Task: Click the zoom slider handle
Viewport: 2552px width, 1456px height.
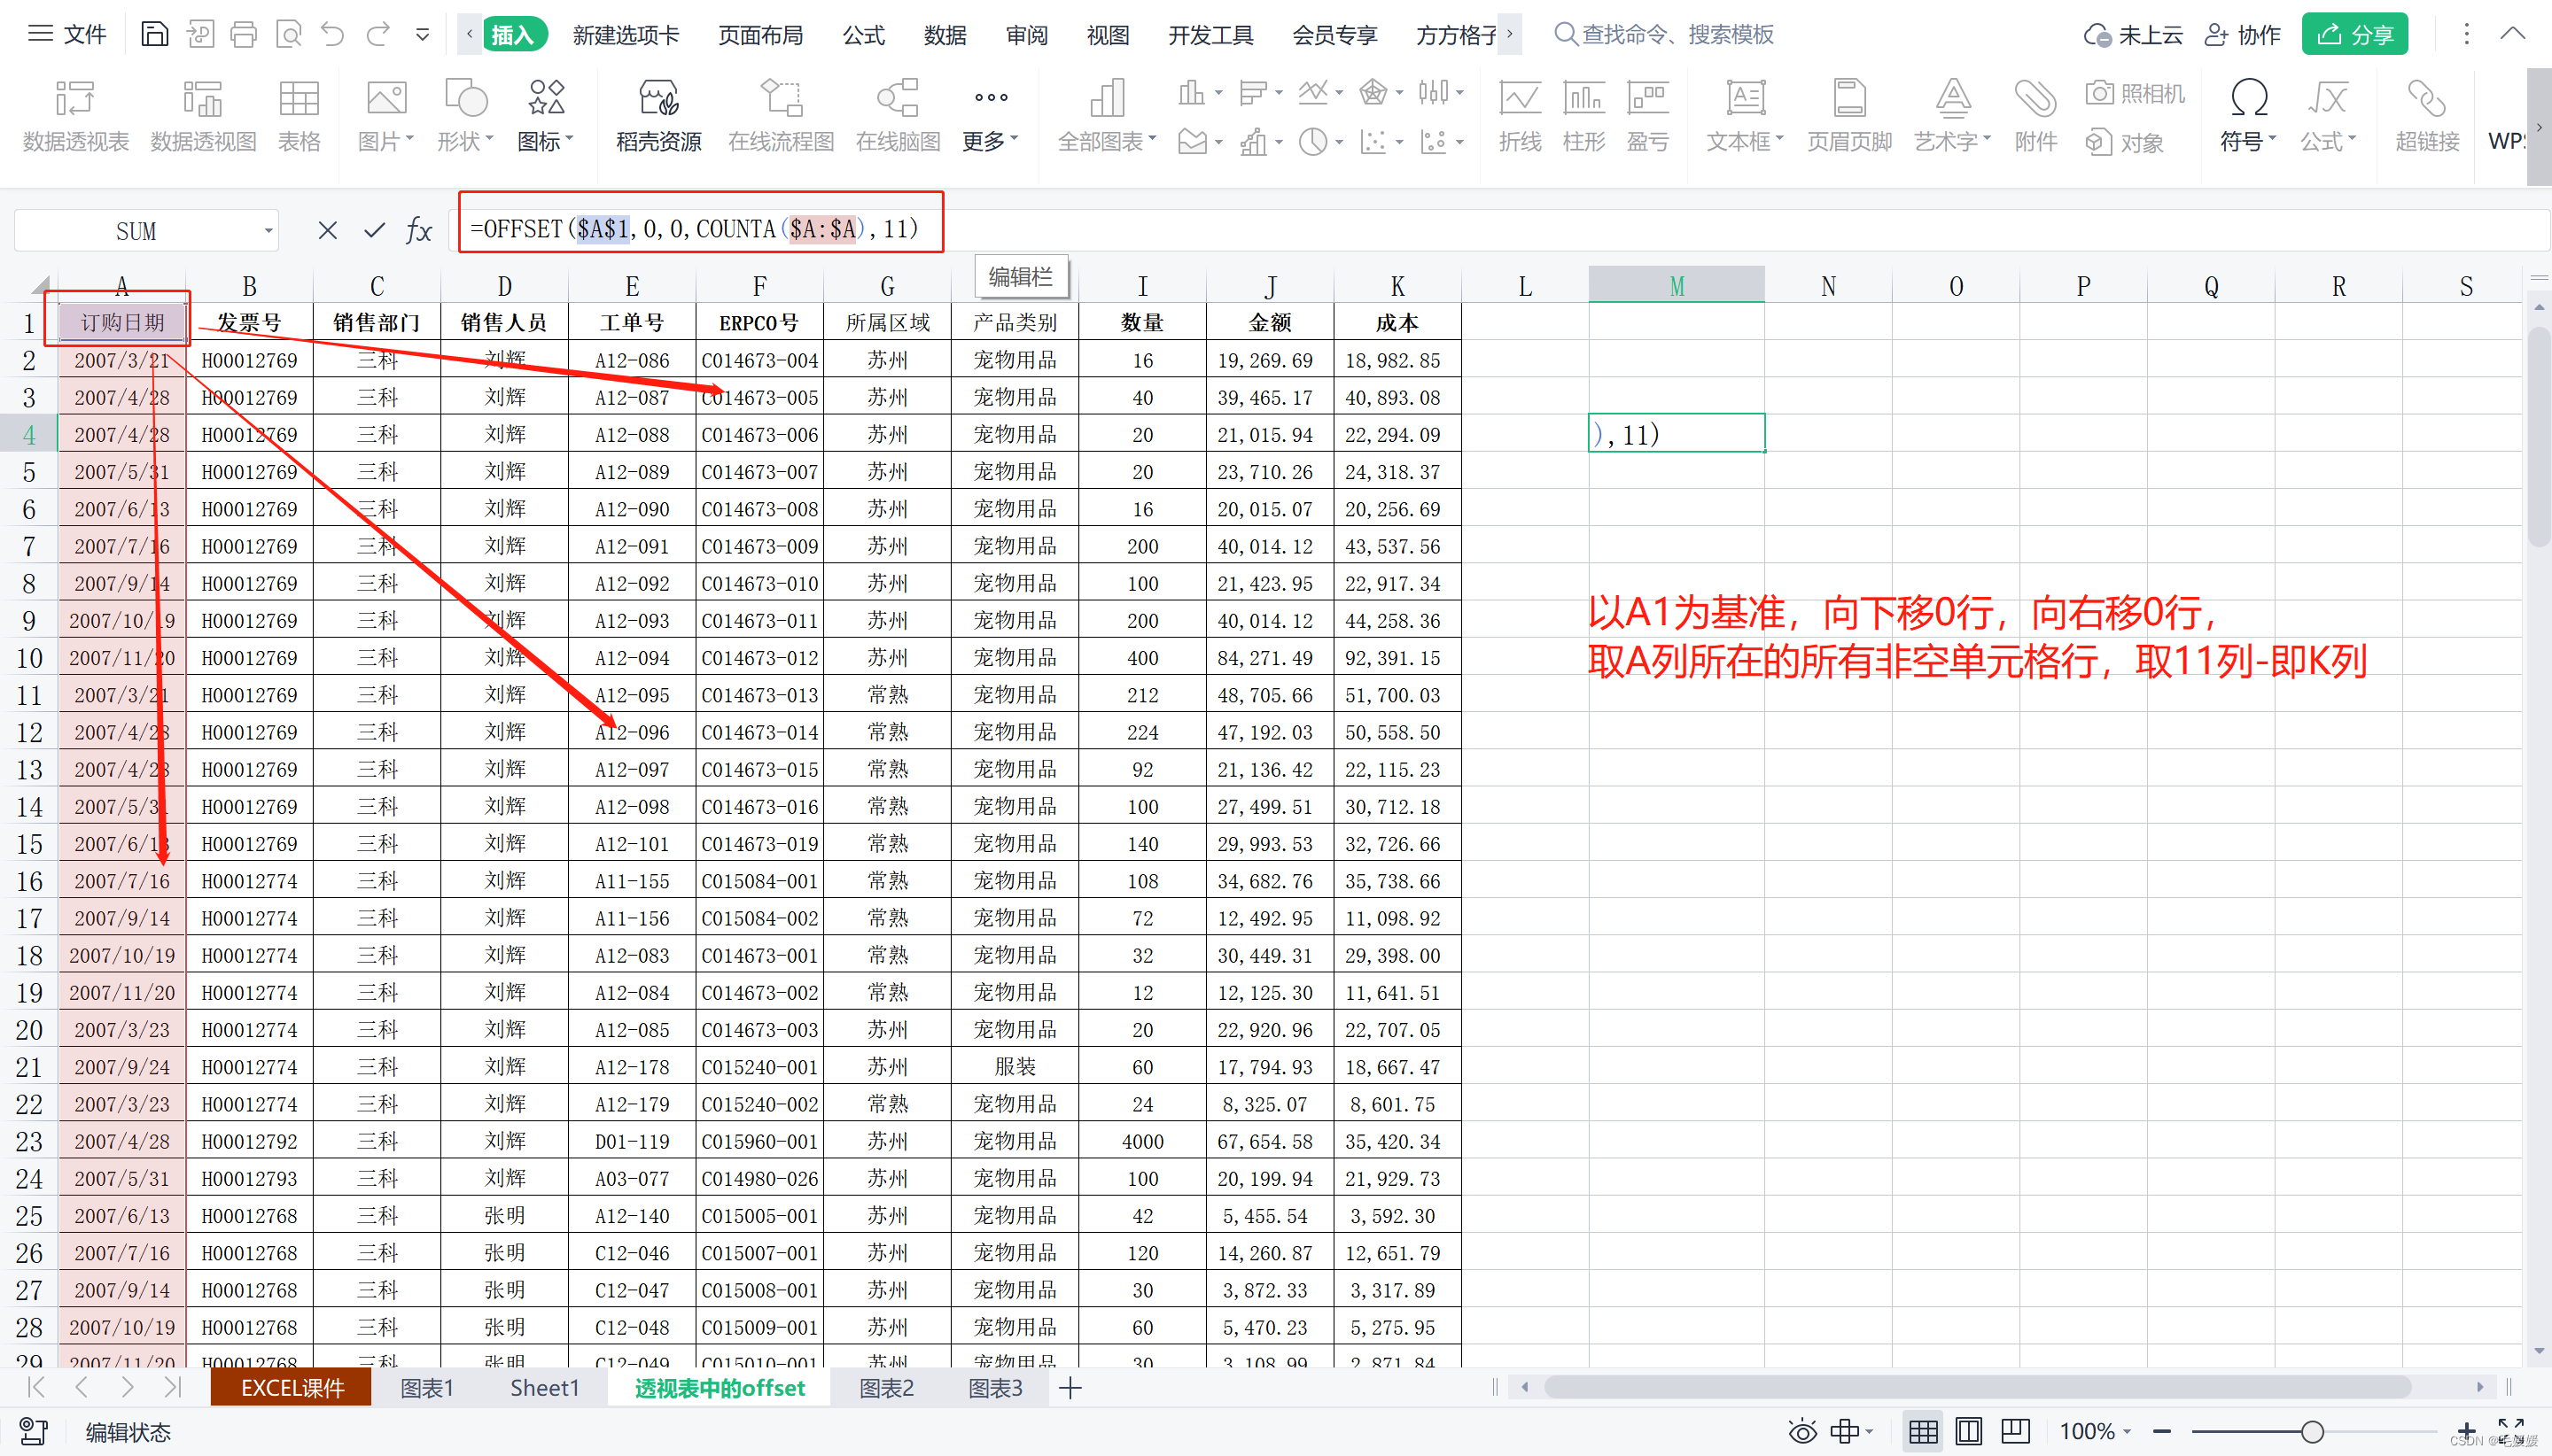Action: click(x=2312, y=1432)
